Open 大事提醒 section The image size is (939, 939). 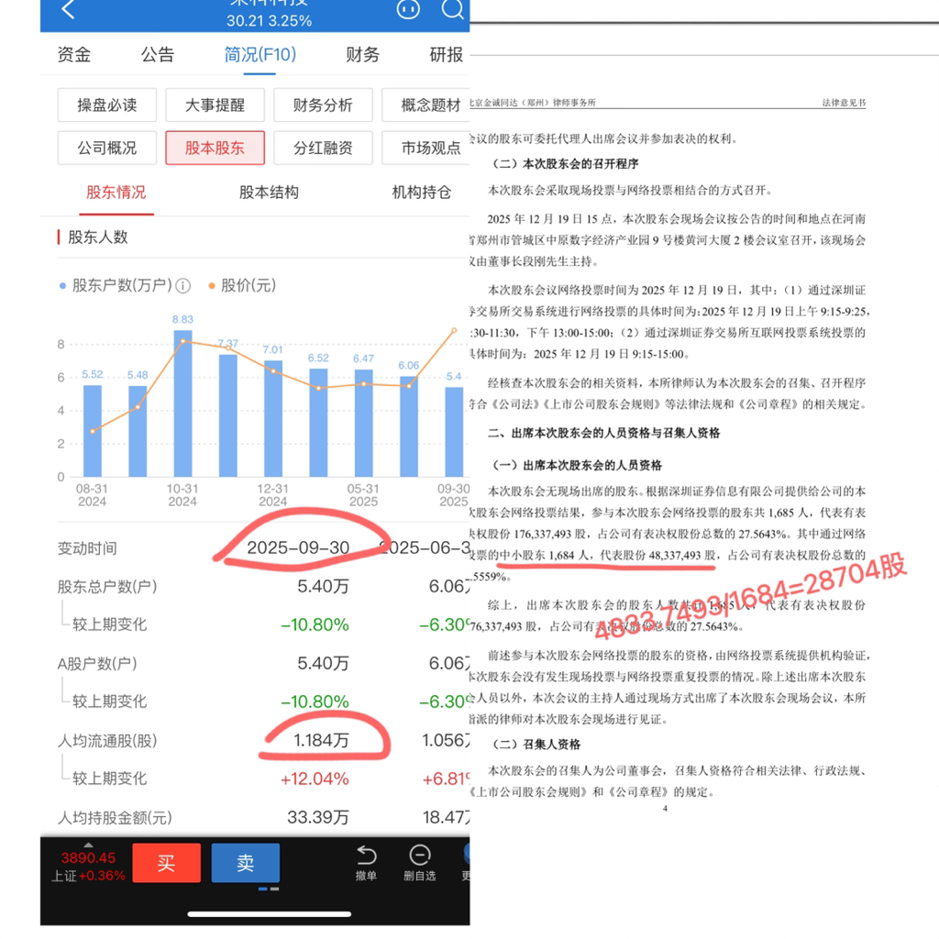point(215,105)
